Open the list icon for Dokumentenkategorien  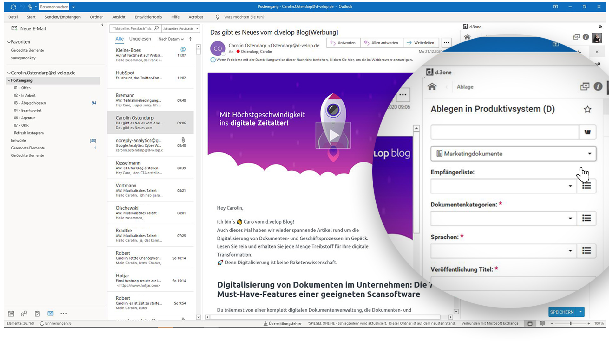coord(586,218)
